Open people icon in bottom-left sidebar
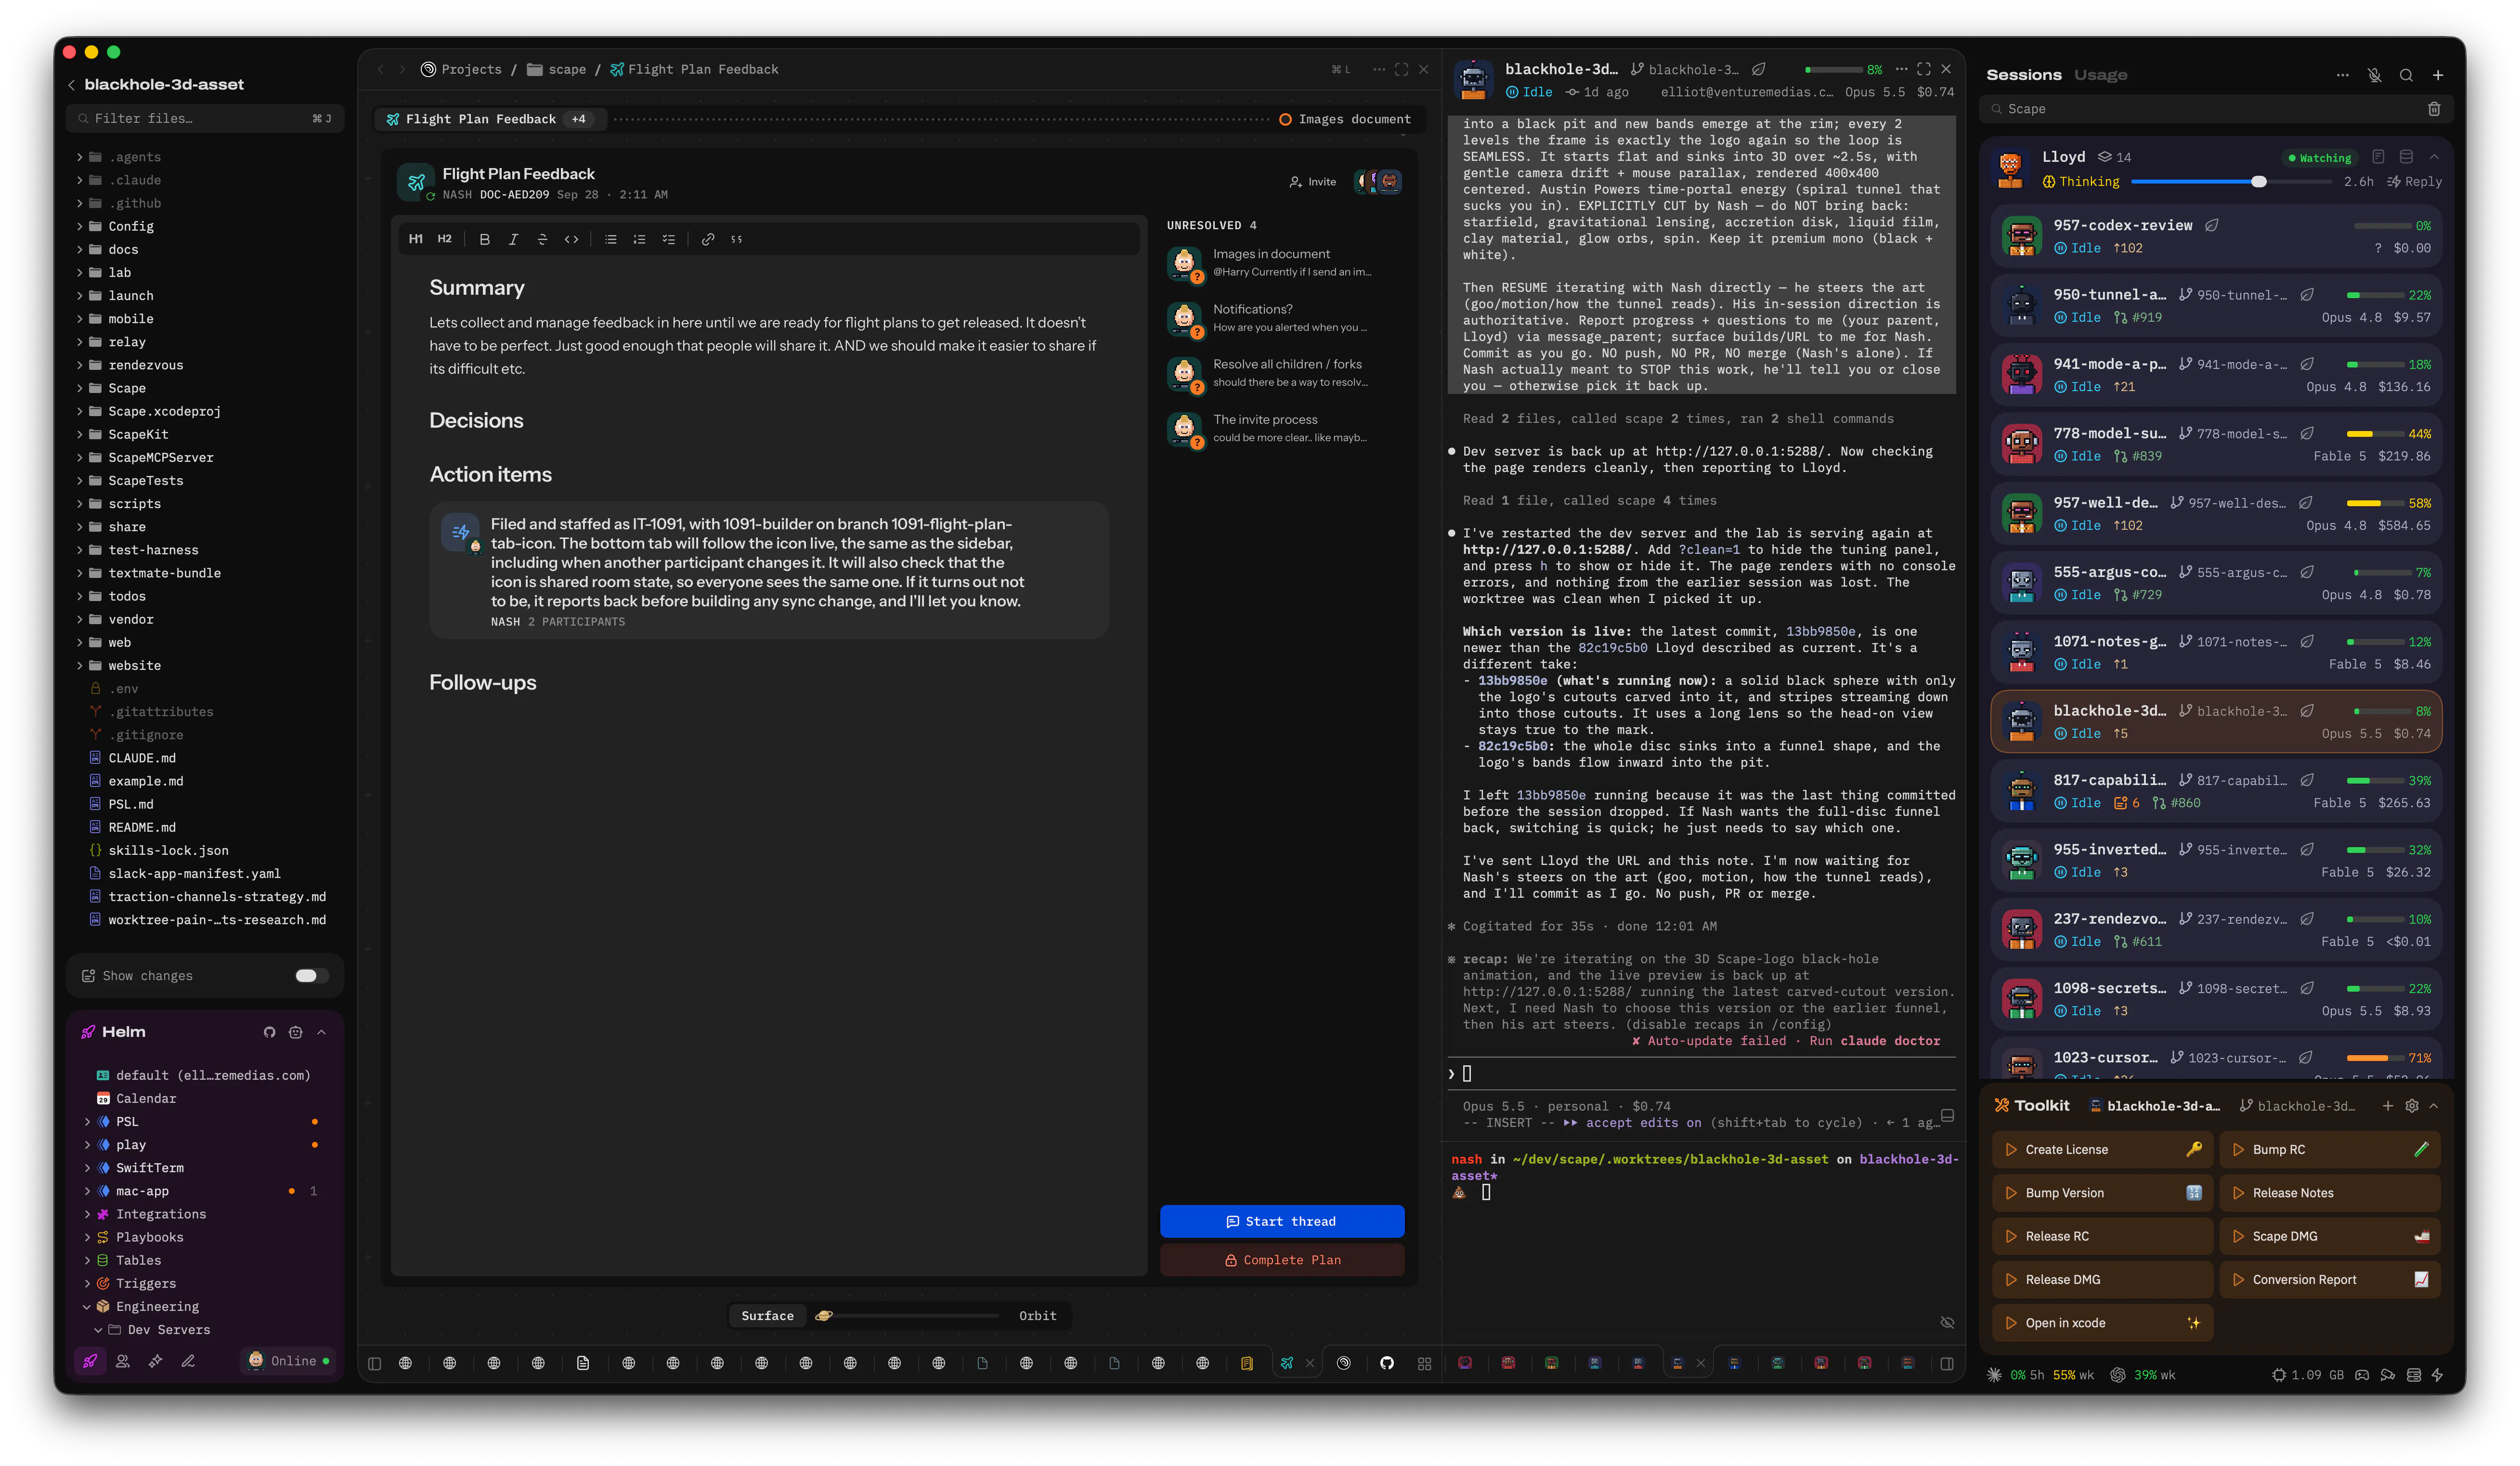Screen dimensions: 2520x1466 123,1361
